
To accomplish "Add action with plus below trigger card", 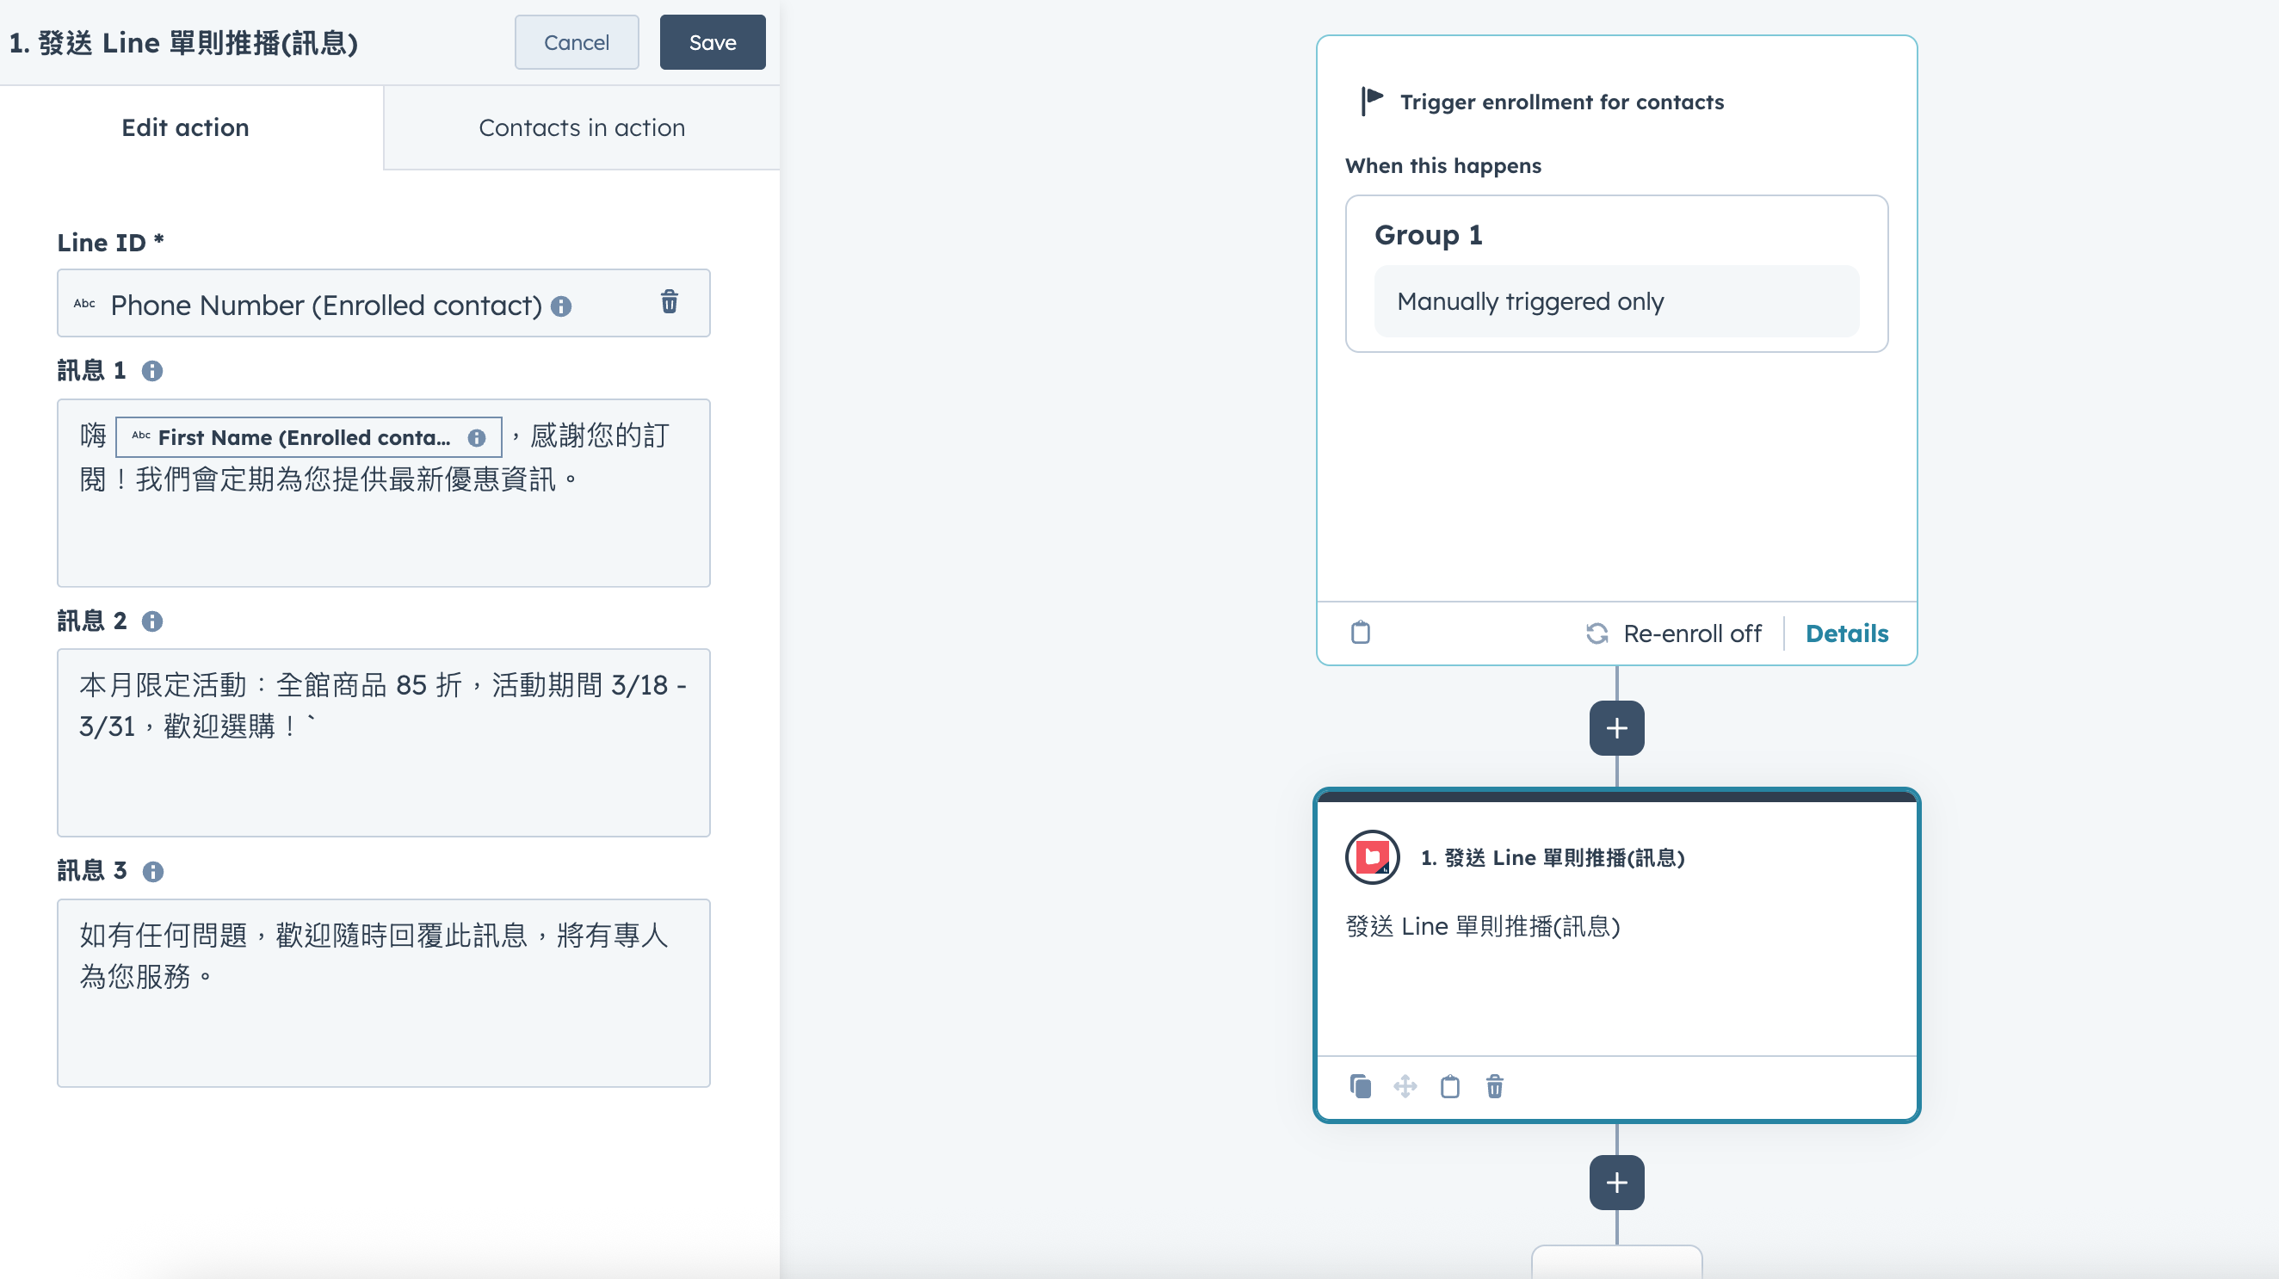I will point(1616,728).
